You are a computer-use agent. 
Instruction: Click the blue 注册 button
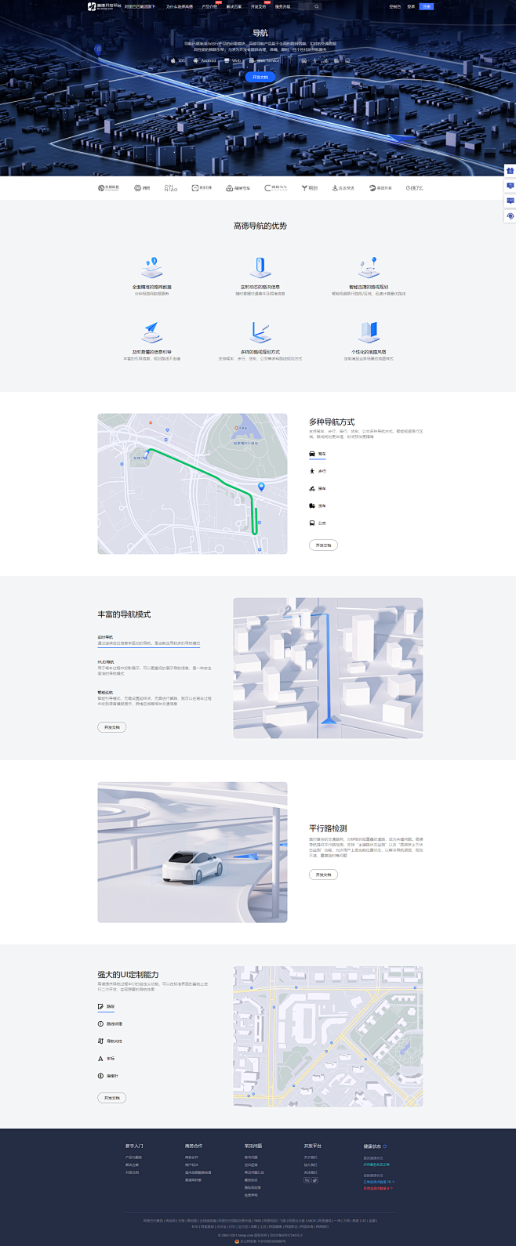(426, 6)
